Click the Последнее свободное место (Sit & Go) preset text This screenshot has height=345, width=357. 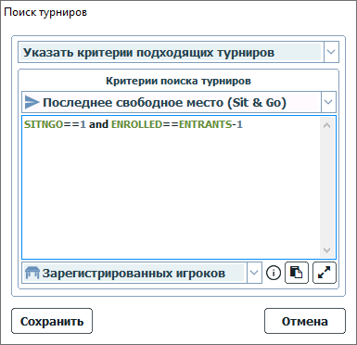(x=164, y=102)
